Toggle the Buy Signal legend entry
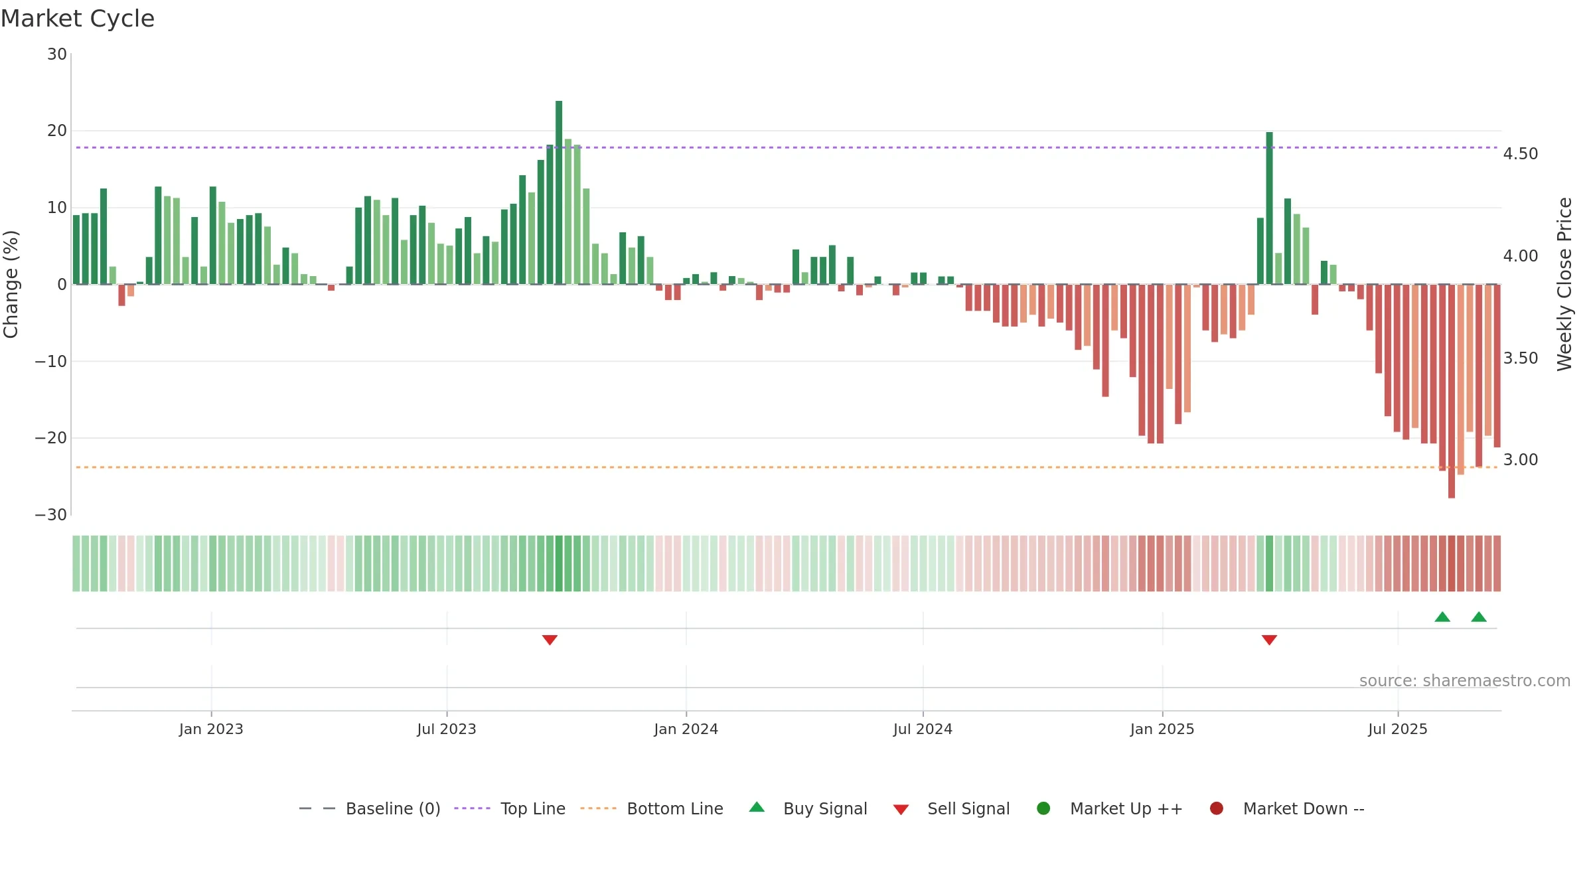Image resolution: width=1593 pixels, height=896 pixels. coord(808,808)
